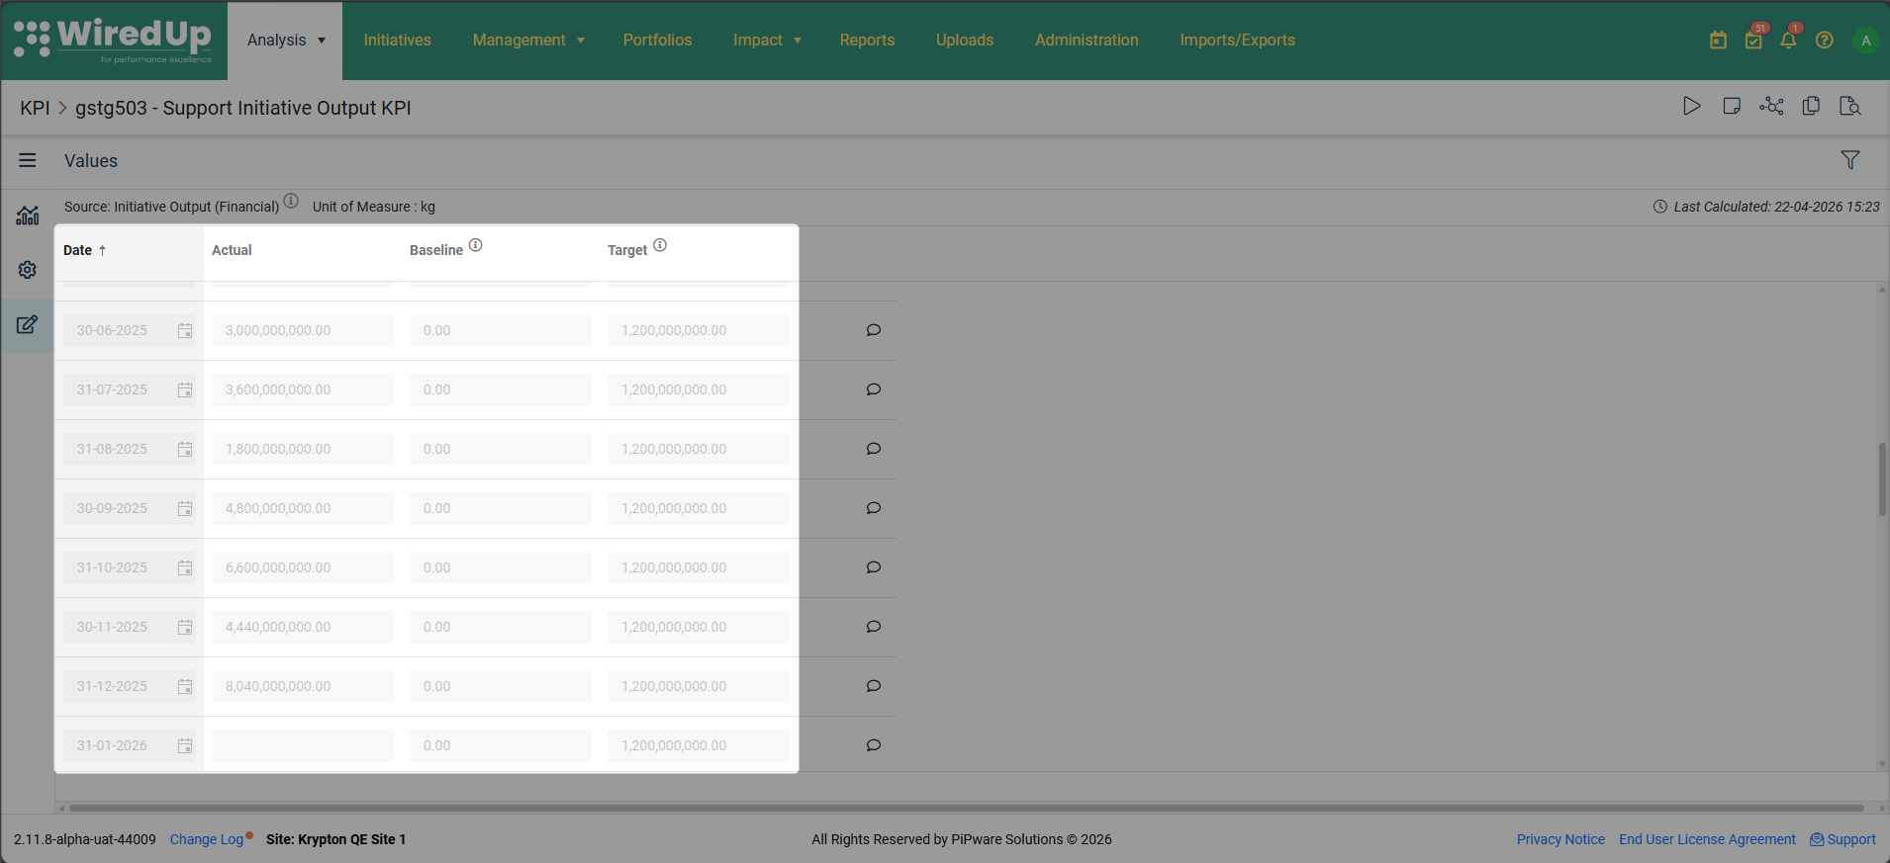Open comment for the 31-08-2025 row
Screen dimensions: 1890x863
(x=874, y=449)
